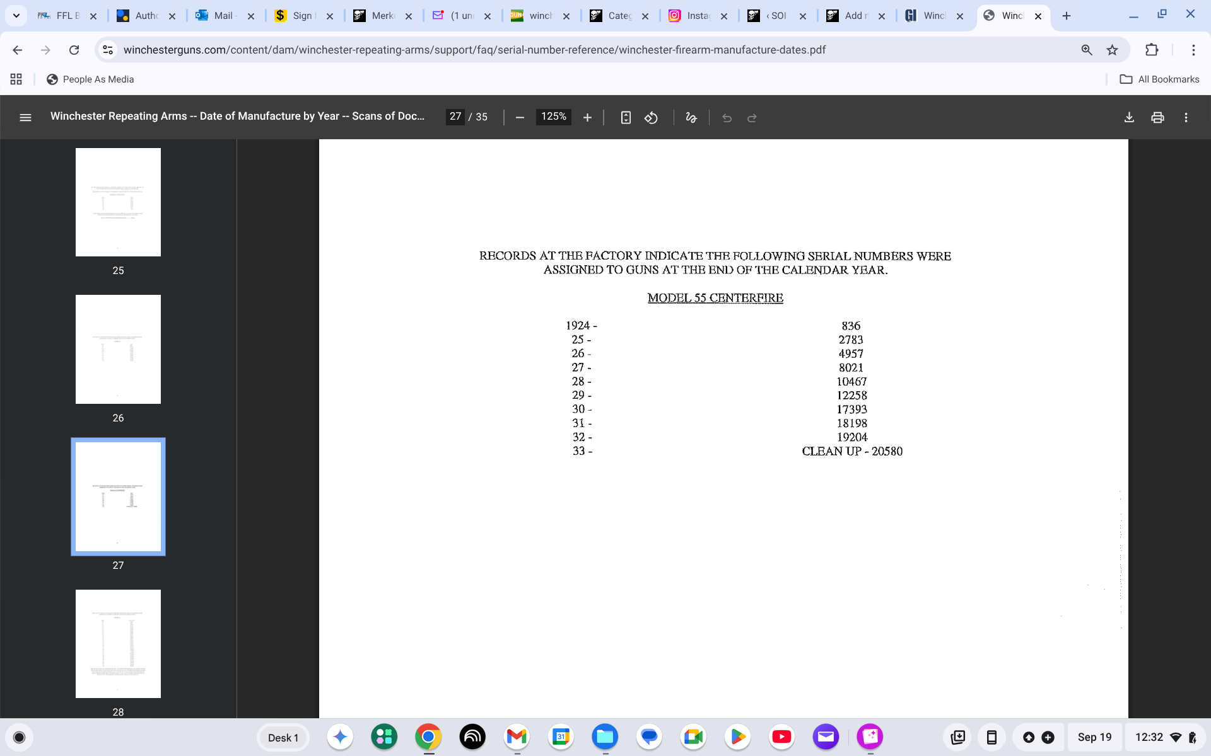Open the All Bookmarks folder
Viewport: 1211px width, 756px height.
1159,79
